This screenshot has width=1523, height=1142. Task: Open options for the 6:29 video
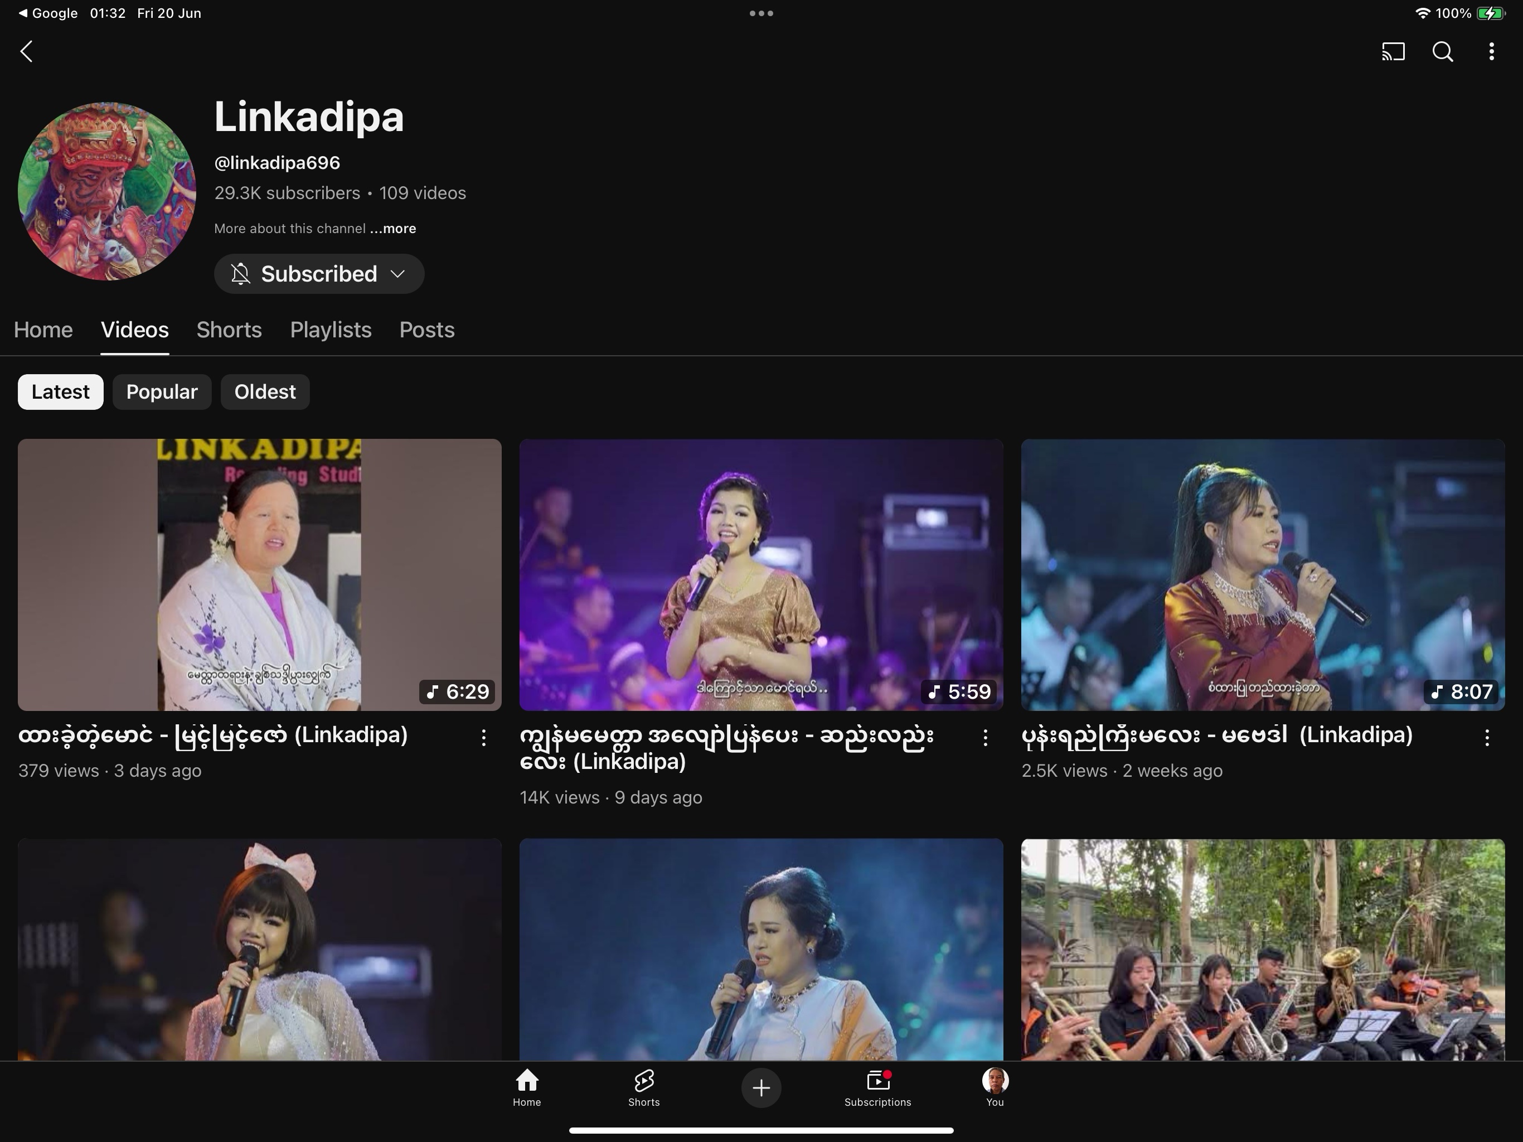[483, 738]
